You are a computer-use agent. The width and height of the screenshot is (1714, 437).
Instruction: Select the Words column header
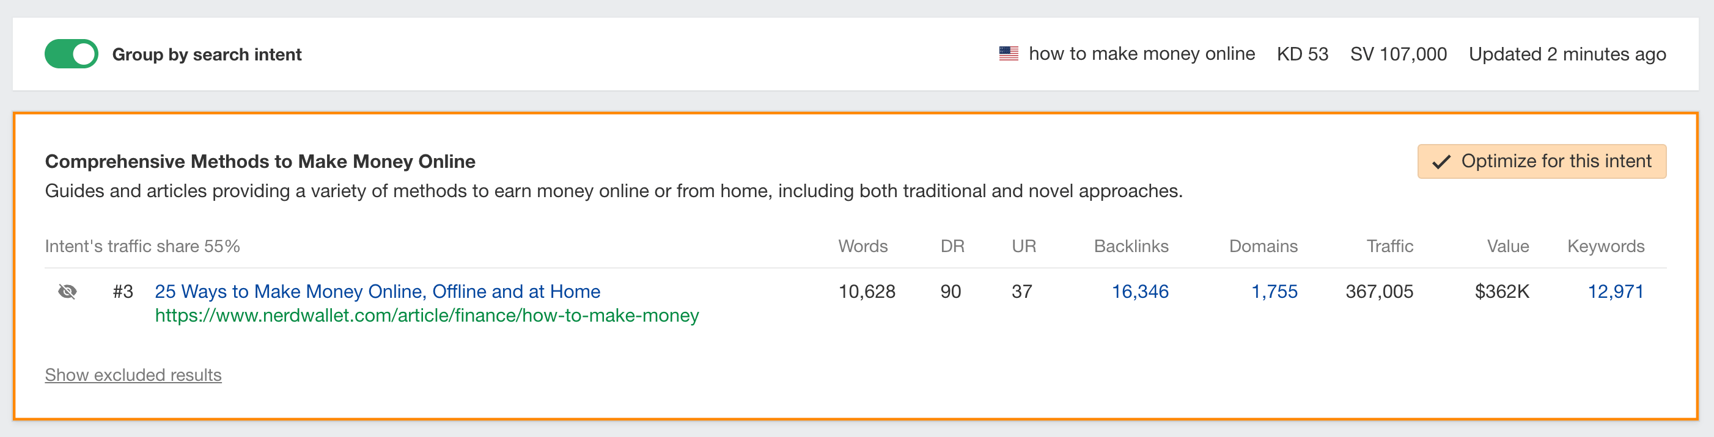[x=863, y=246]
